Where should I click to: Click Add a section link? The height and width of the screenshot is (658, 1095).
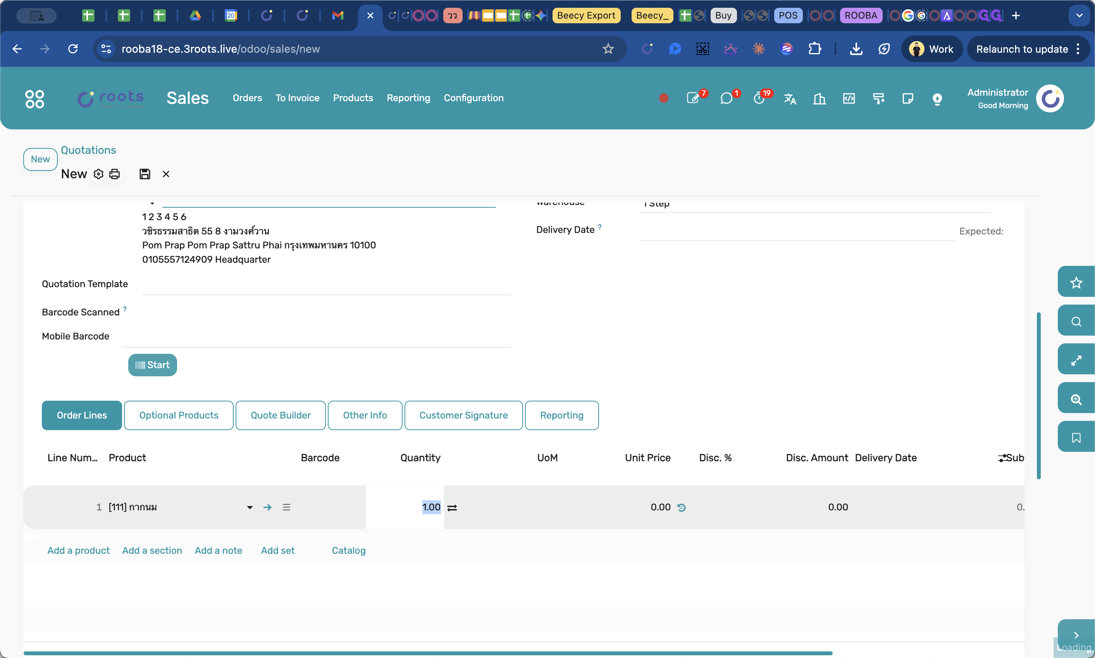pos(152,551)
